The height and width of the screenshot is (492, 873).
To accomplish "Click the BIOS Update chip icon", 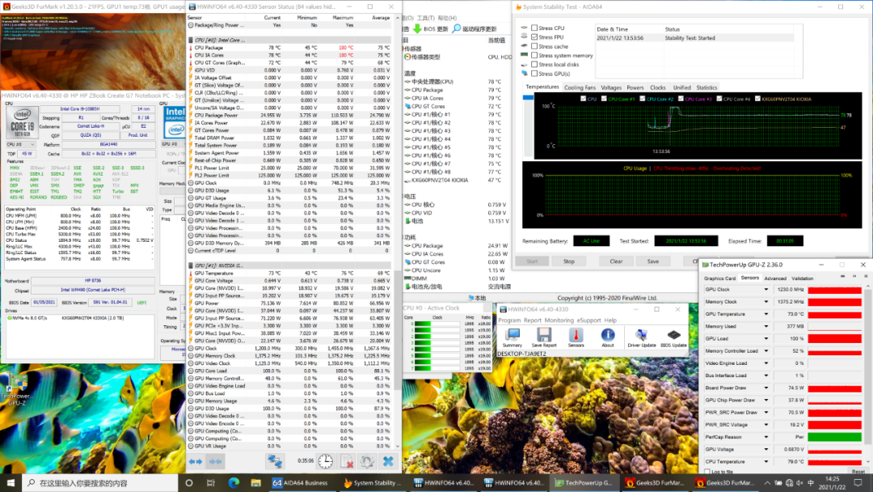I will 673,336.
